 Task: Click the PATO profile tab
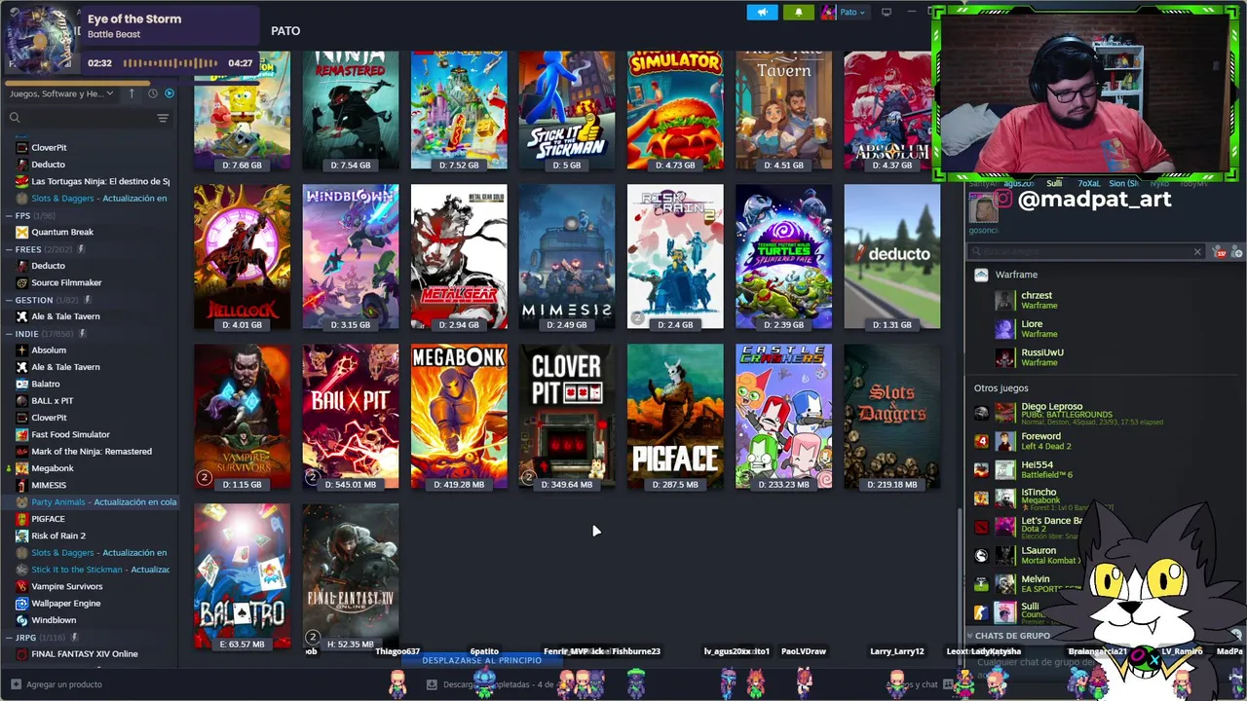click(x=285, y=31)
